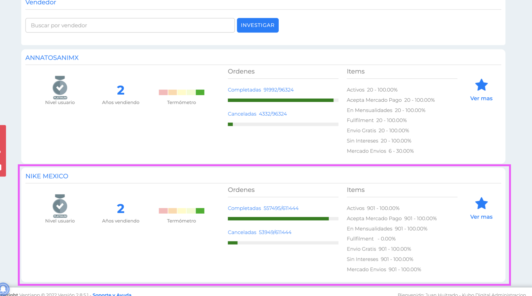Select 'Fullfilment - 0.00%' text
Screen dimensions: 532x296
click(x=371, y=239)
